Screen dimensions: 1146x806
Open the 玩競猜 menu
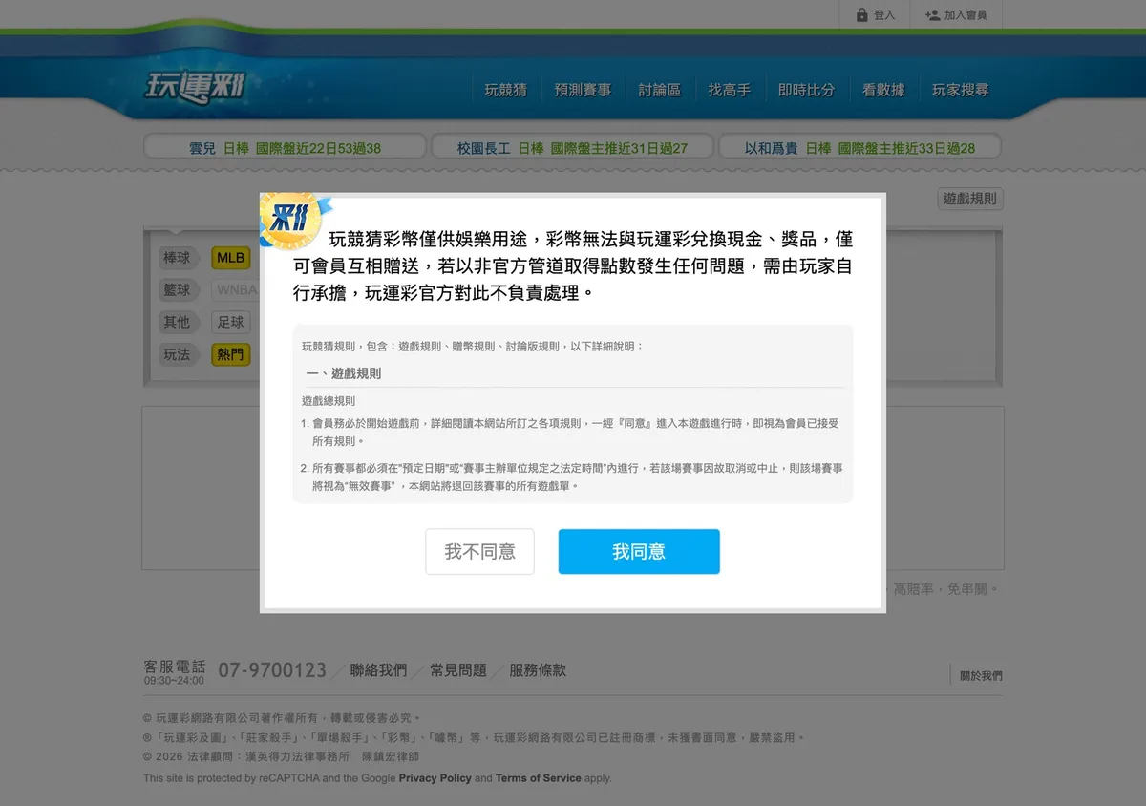506,90
